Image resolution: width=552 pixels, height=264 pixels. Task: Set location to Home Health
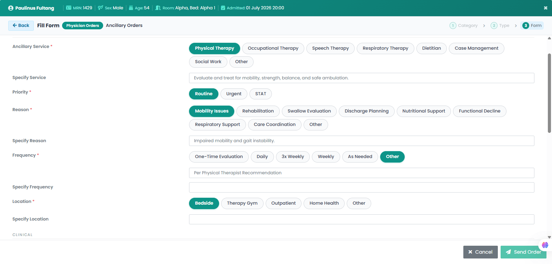coord(324,203)
